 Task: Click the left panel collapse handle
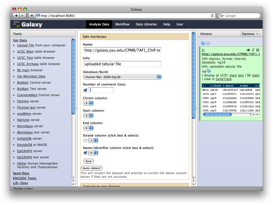[x=76, y=108]
